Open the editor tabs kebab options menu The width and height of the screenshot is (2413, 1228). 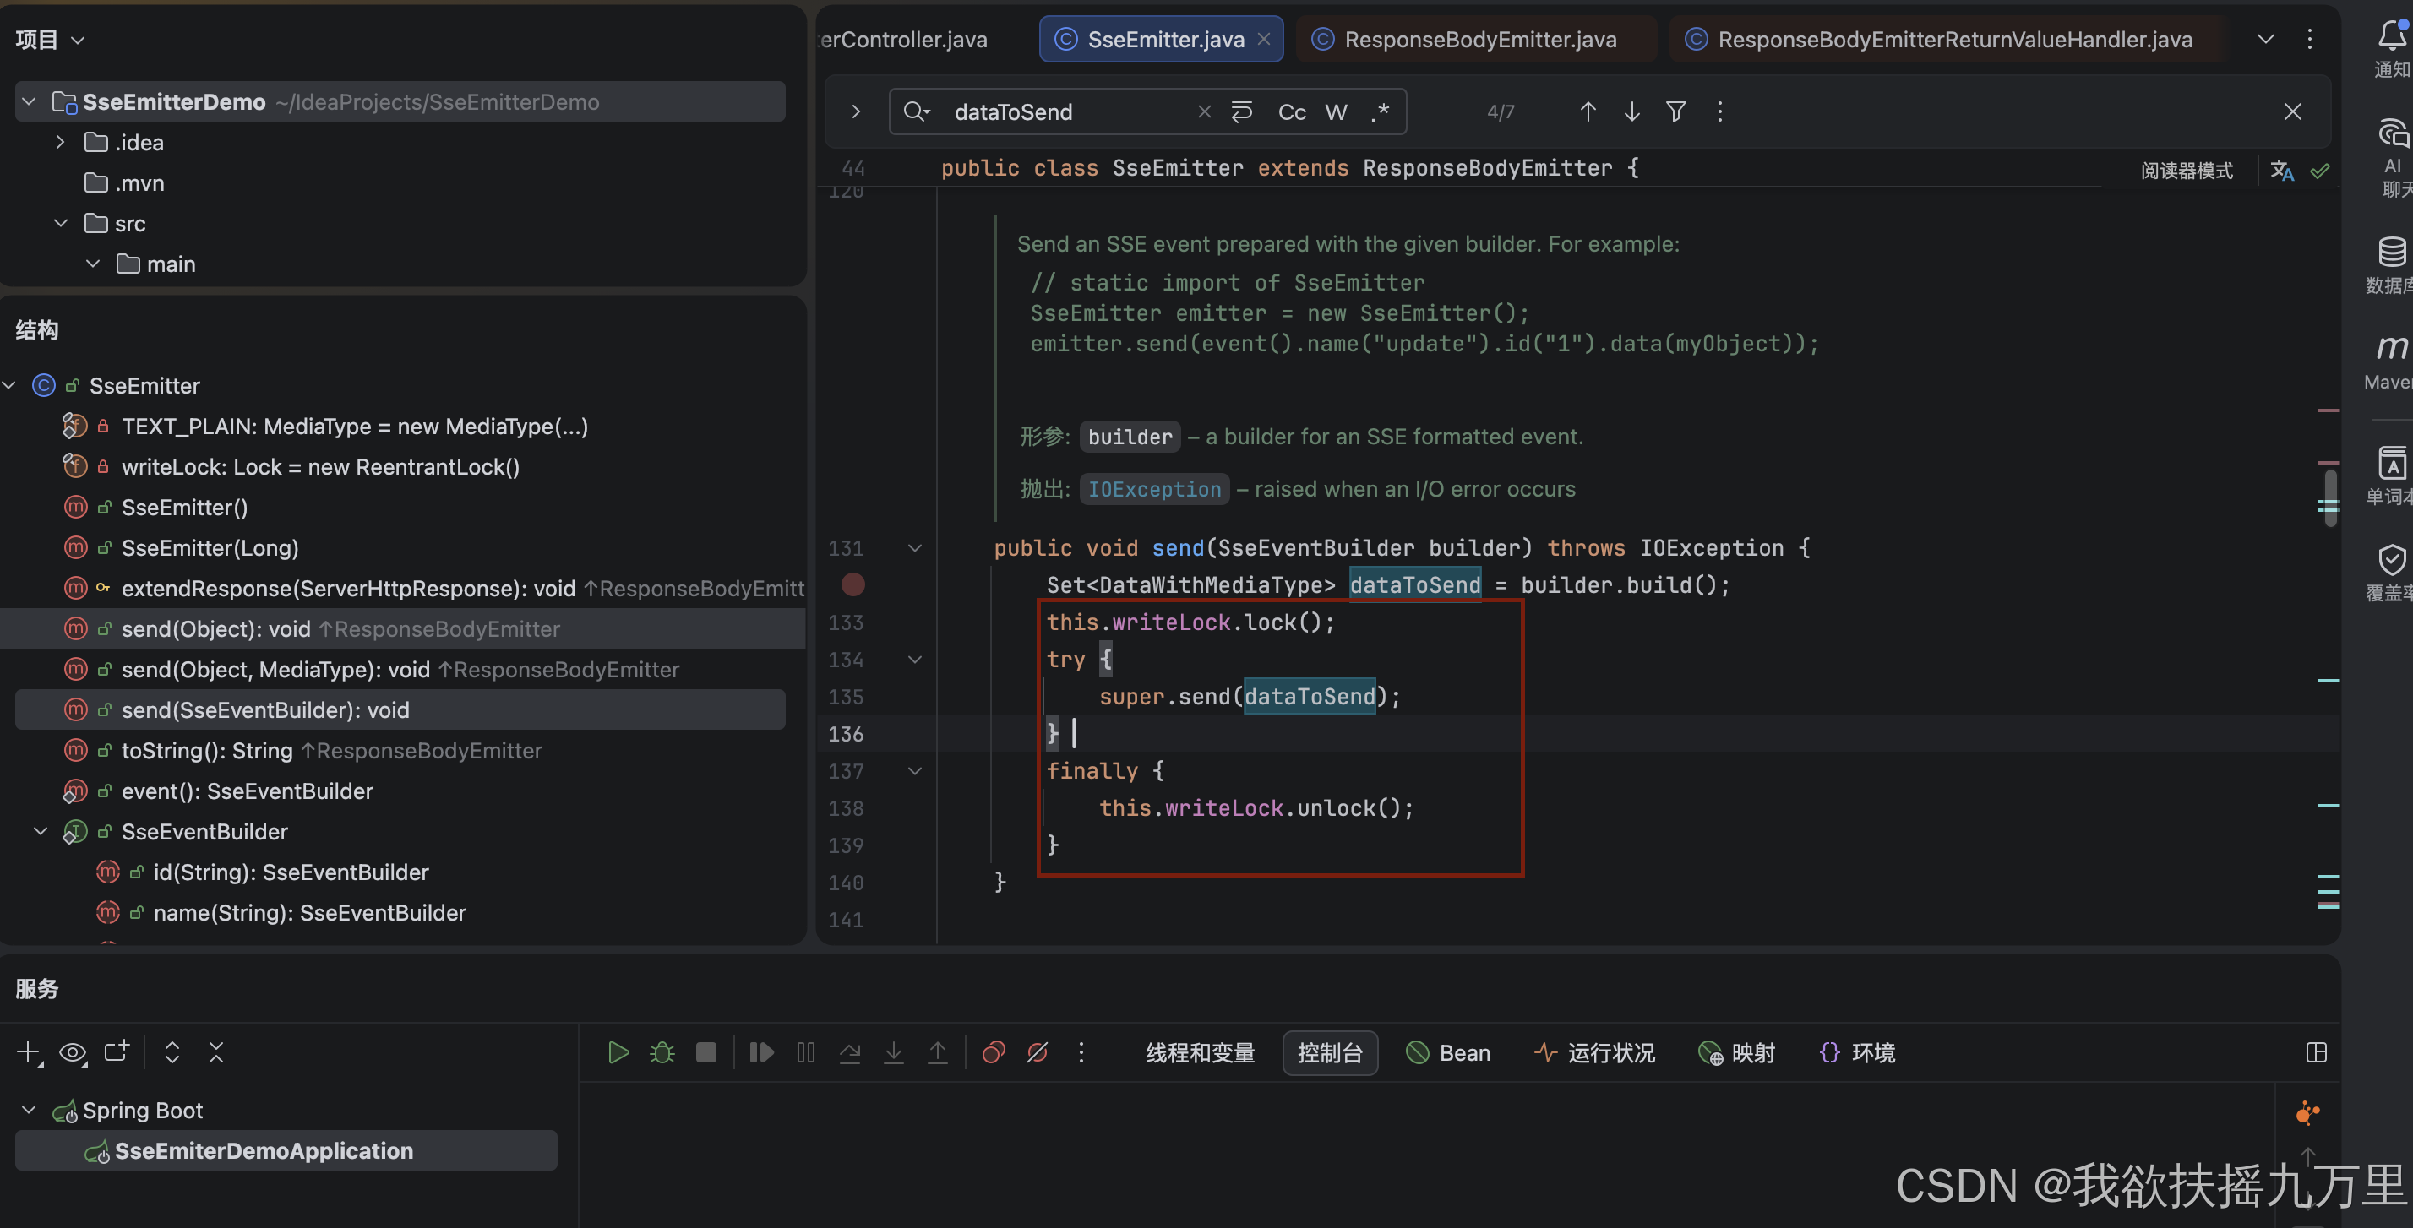click(x=2310, y=40)
